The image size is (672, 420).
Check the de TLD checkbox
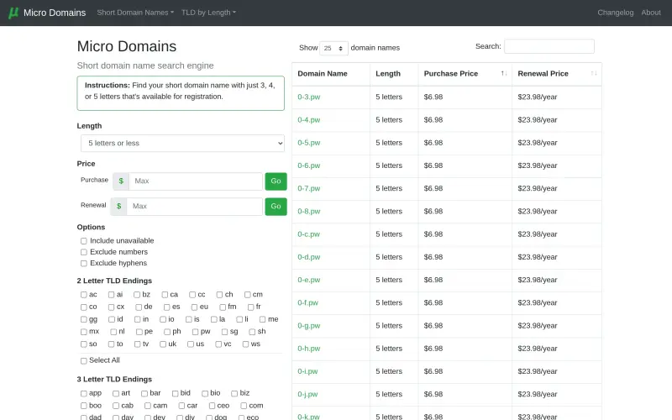(x=139, y=307)
